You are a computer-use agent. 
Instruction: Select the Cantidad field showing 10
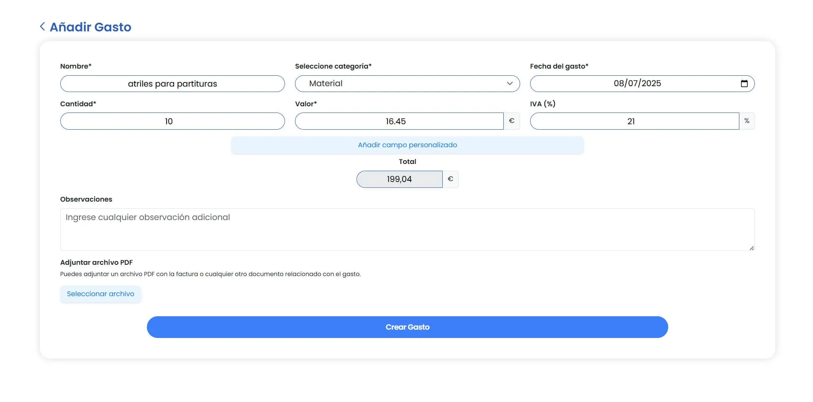coord(172,121)
